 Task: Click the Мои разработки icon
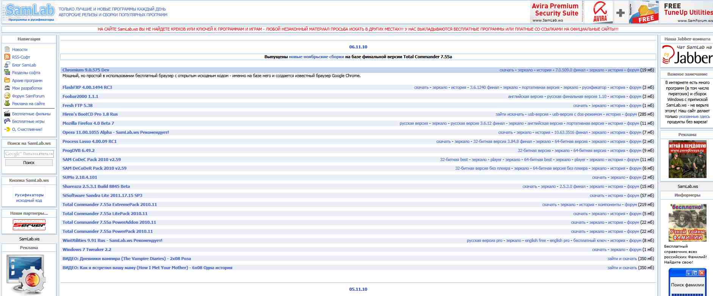(x=7, y=88)
